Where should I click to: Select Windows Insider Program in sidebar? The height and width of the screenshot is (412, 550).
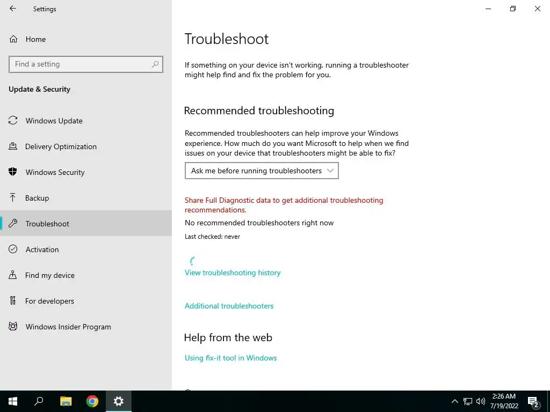pyautogui.click(x=86, y=327)
